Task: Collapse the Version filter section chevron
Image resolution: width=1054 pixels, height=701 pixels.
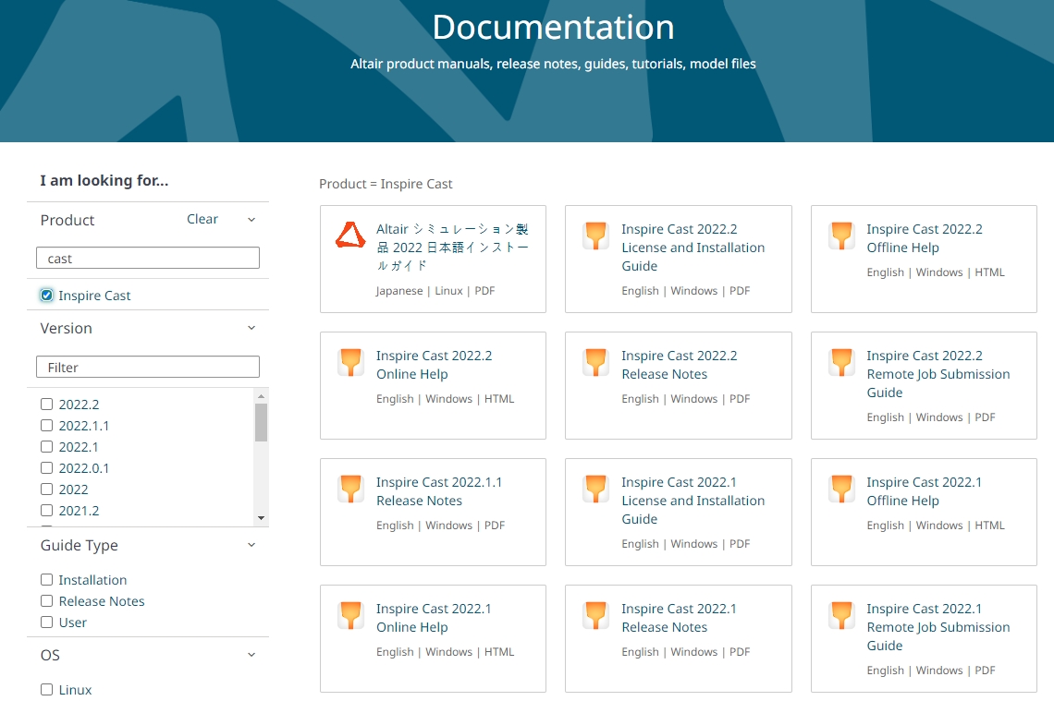Action: [x=251, y=328]
